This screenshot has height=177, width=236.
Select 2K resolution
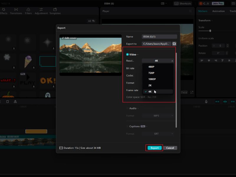point(158,85)
